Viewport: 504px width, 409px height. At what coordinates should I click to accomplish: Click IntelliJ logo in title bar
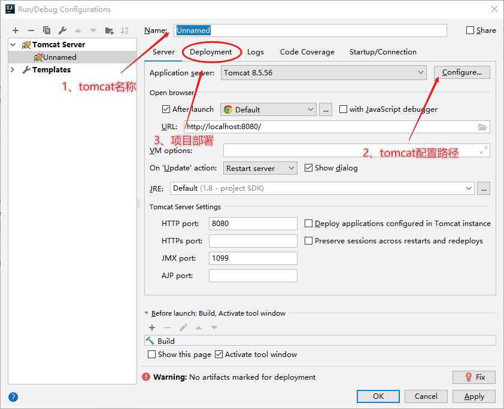(10, 9)
